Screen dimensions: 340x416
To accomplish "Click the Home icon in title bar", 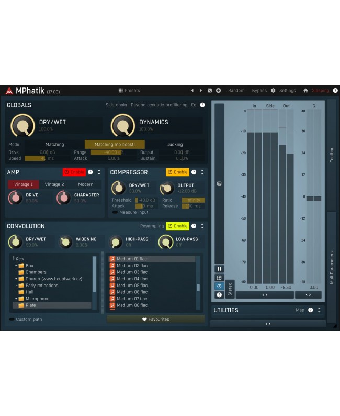I will pos(305,91).
